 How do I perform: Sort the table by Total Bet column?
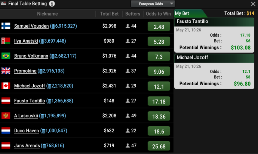pyautogui.click(x=109, y=14)
